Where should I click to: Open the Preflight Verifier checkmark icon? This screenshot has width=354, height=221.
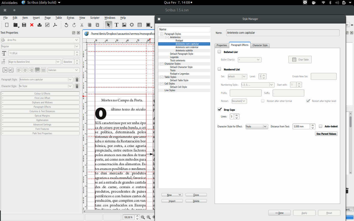pos(47,25)
